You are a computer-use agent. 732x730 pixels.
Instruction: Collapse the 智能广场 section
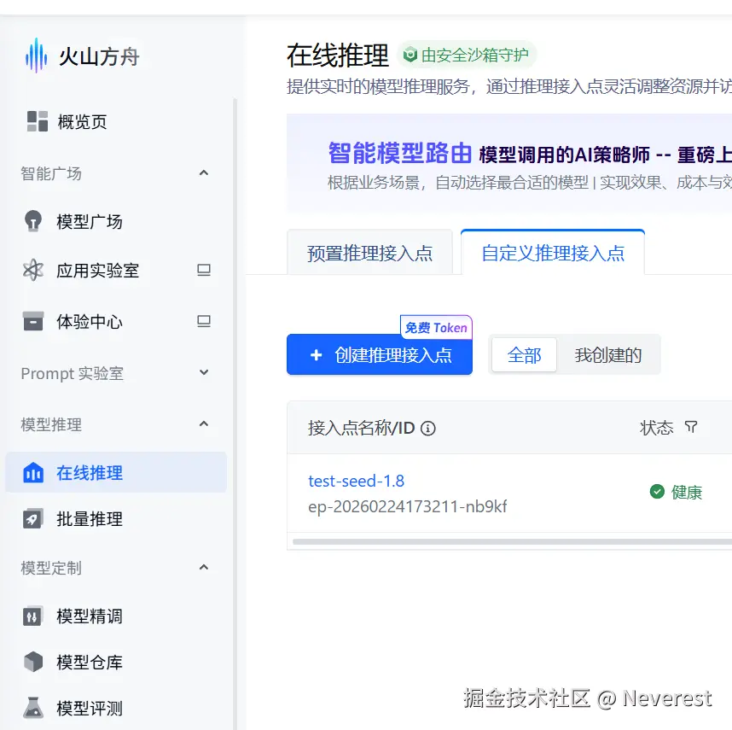point(204,173)
